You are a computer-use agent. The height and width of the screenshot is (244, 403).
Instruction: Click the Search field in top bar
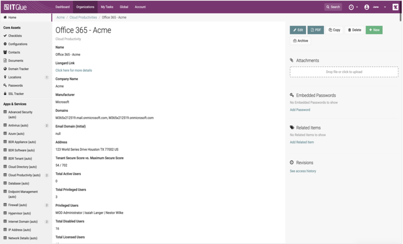point(333,7)
